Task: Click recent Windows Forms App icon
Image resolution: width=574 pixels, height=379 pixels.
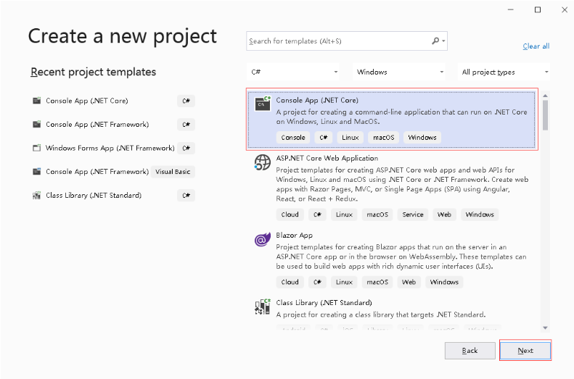Action: click(x=36, y=148)
